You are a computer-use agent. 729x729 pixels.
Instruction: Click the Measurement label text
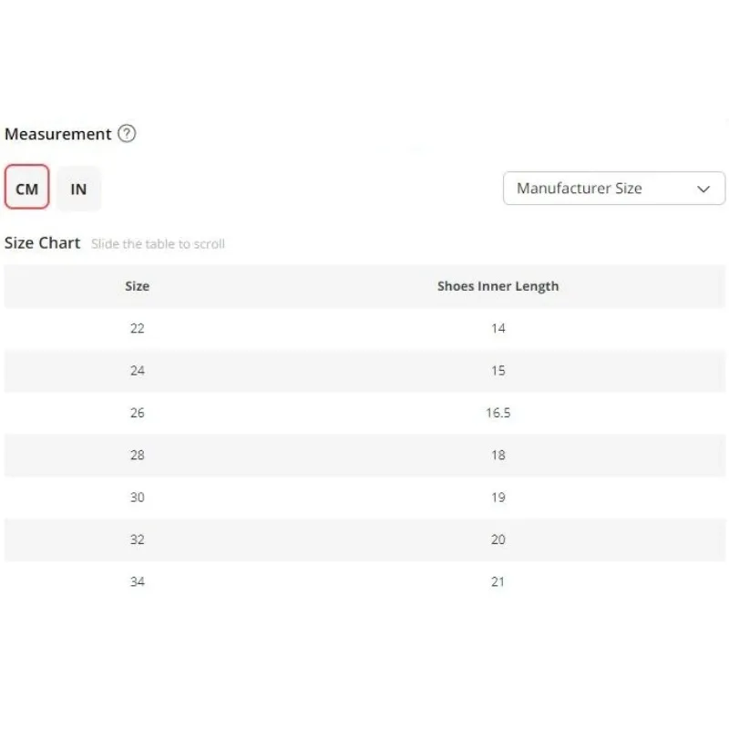(58, 134)
